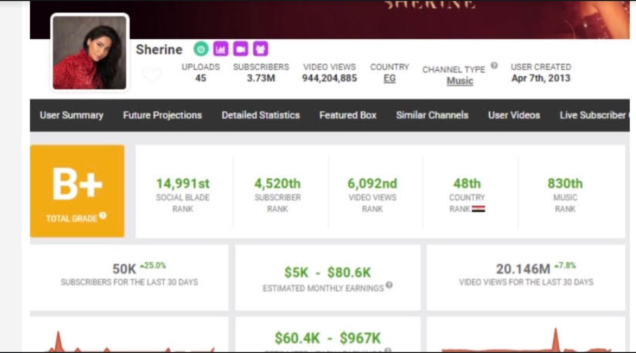Click the help icon next to Channel Type
Image resolution: width=636 pixels, height=353 pixels.
click(x=494, y=66)
